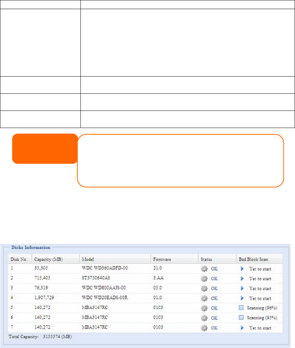Select capacity 76,319 cell

point(41,287)
